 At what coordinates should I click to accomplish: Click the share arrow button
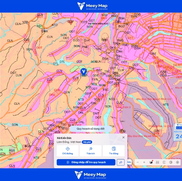pos(121,162)
